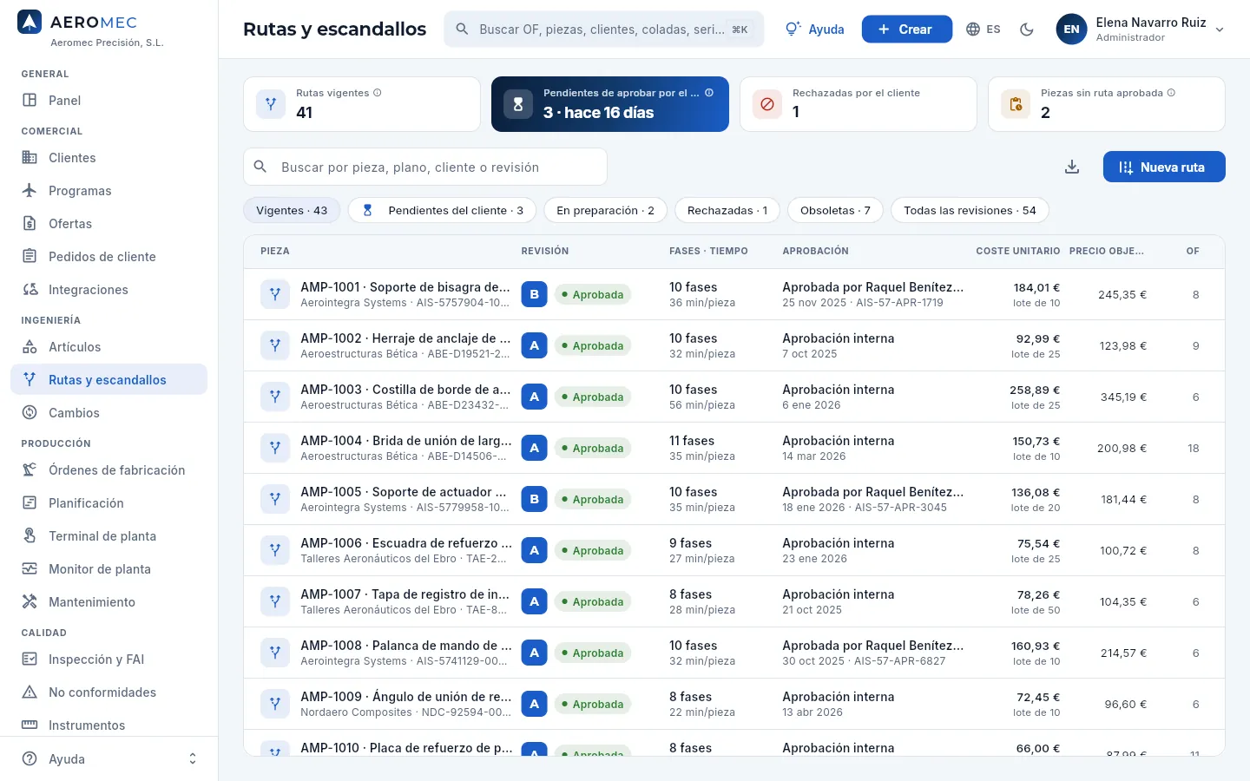Filter by Rechazadas · 1

point(727,210)
